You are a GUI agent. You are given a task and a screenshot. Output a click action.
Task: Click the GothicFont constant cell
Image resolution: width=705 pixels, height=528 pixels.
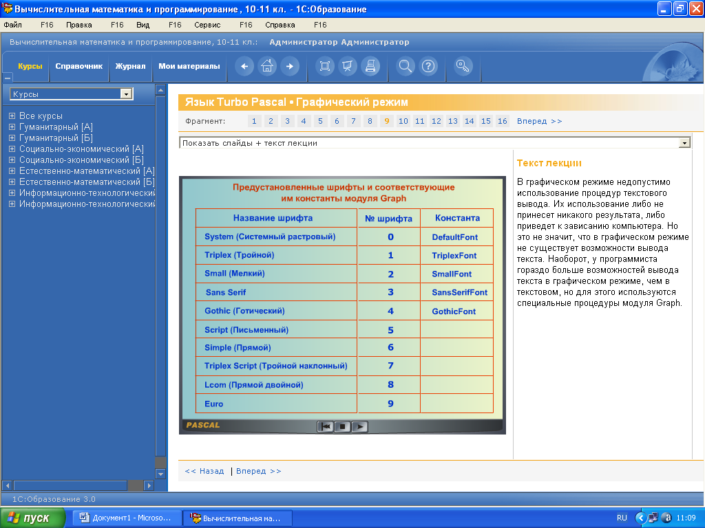click(457, 311)
